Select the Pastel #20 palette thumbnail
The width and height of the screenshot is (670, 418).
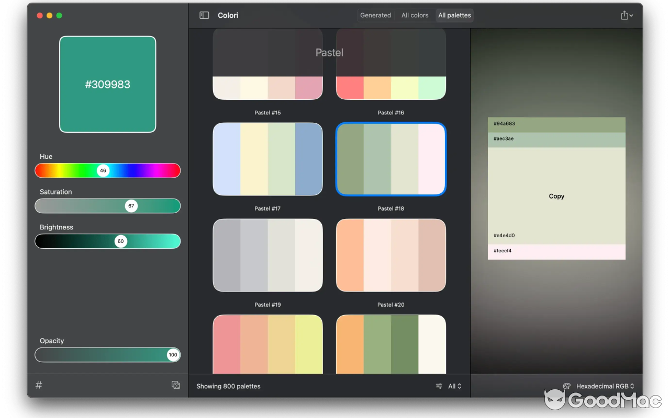(x=390, y=255)
